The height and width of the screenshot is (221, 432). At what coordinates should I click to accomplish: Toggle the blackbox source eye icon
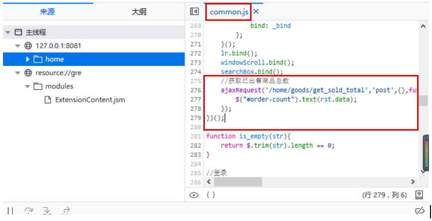(x=194, y=195)
